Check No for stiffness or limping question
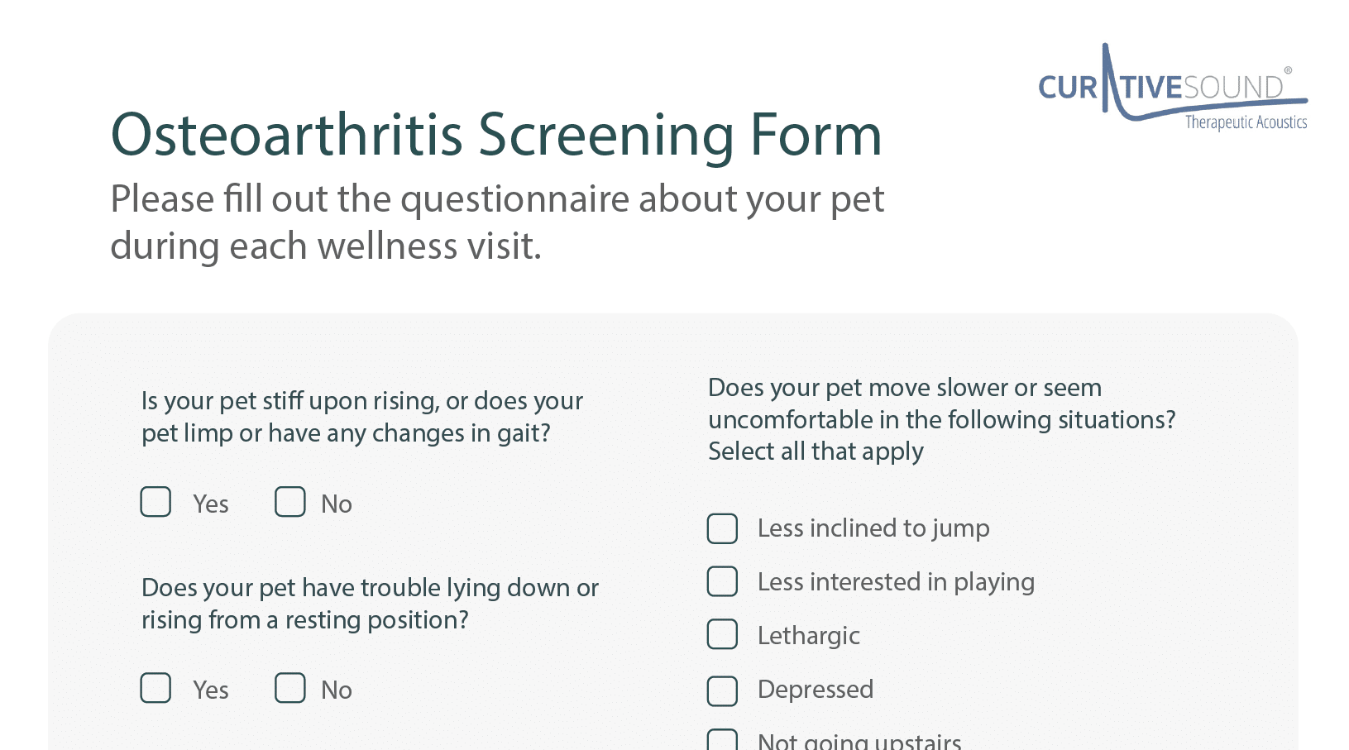The width and height of the screenshot is (1349, 750). (290, 502)
